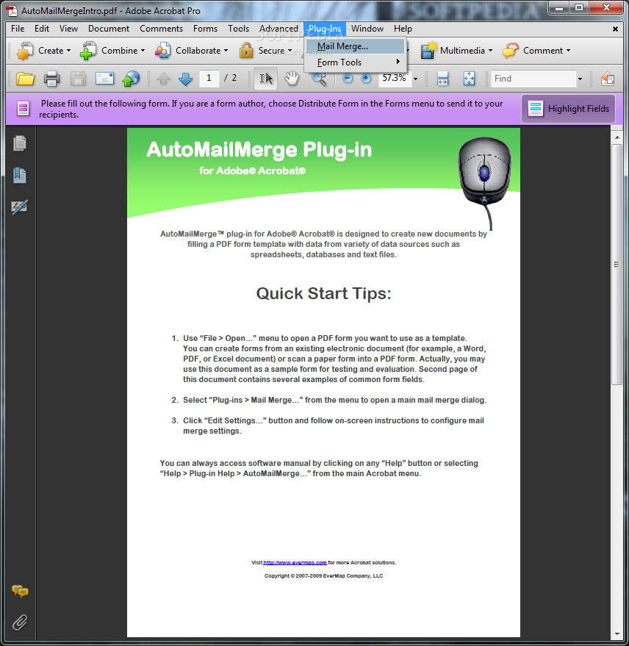Activate the Hand tool
The image size is (629, 646).
coord(292,79)
